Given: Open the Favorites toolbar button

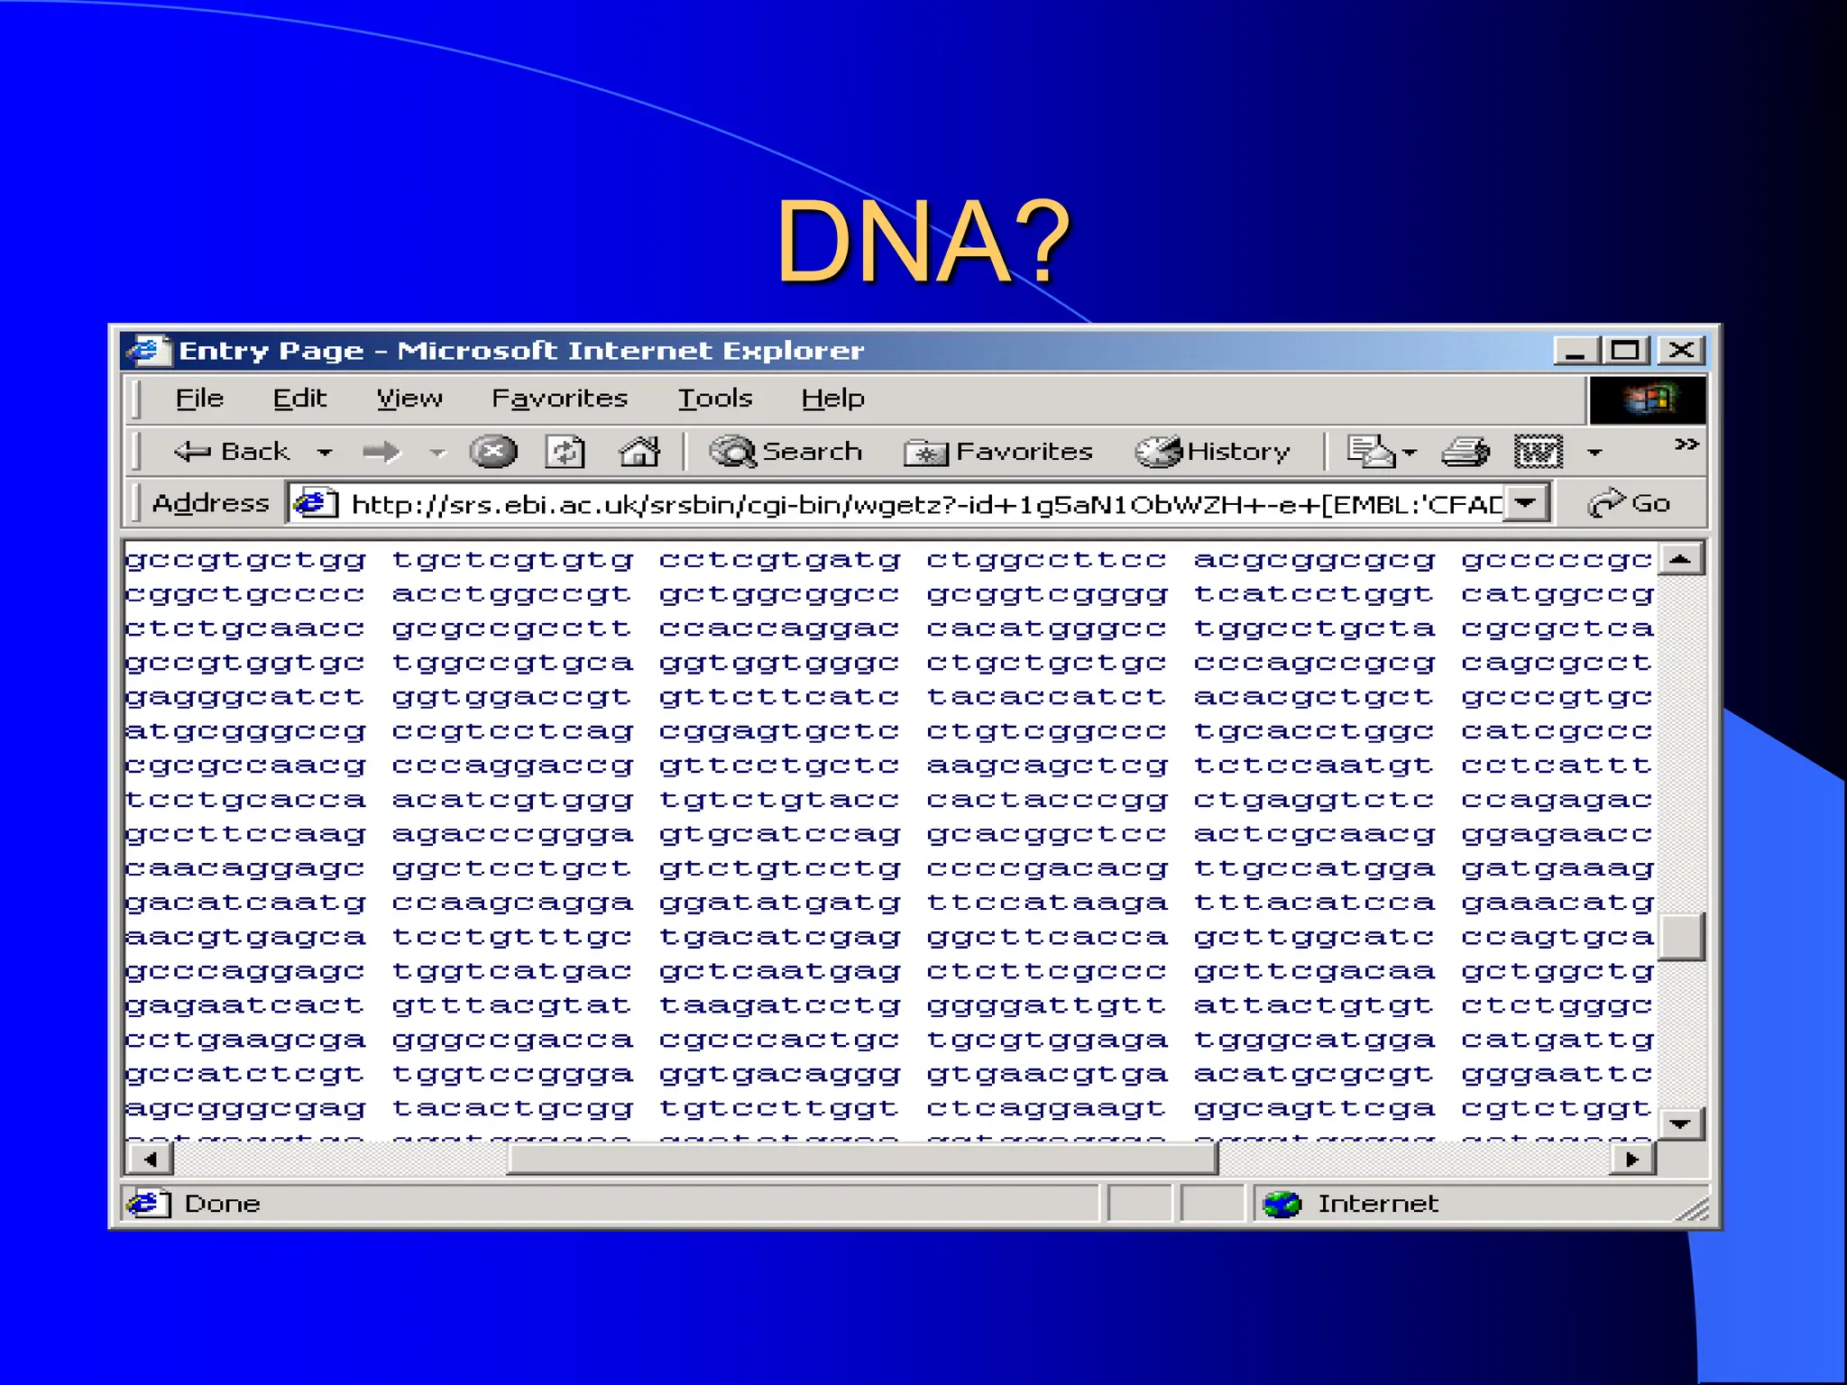Looking at the screenshot, I should pyautogui.click(x=998, y=451).
